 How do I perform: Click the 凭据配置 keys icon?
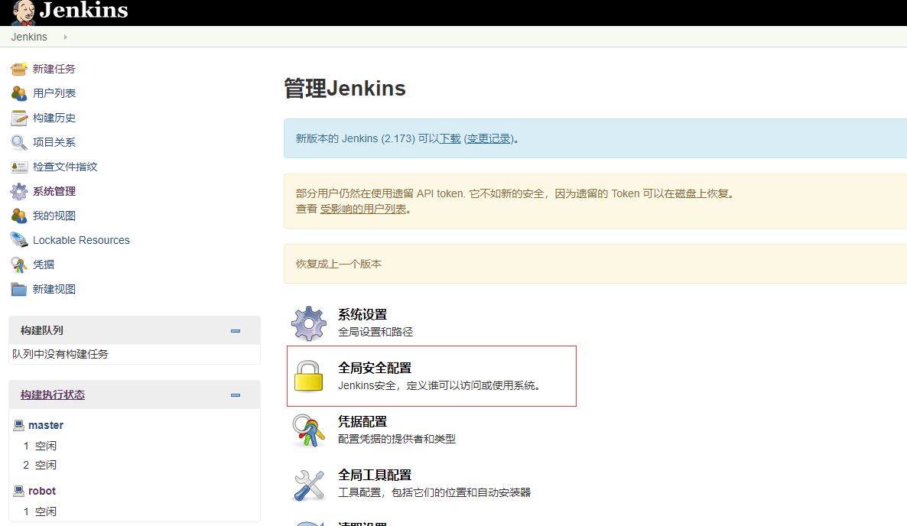click(308, 430)
